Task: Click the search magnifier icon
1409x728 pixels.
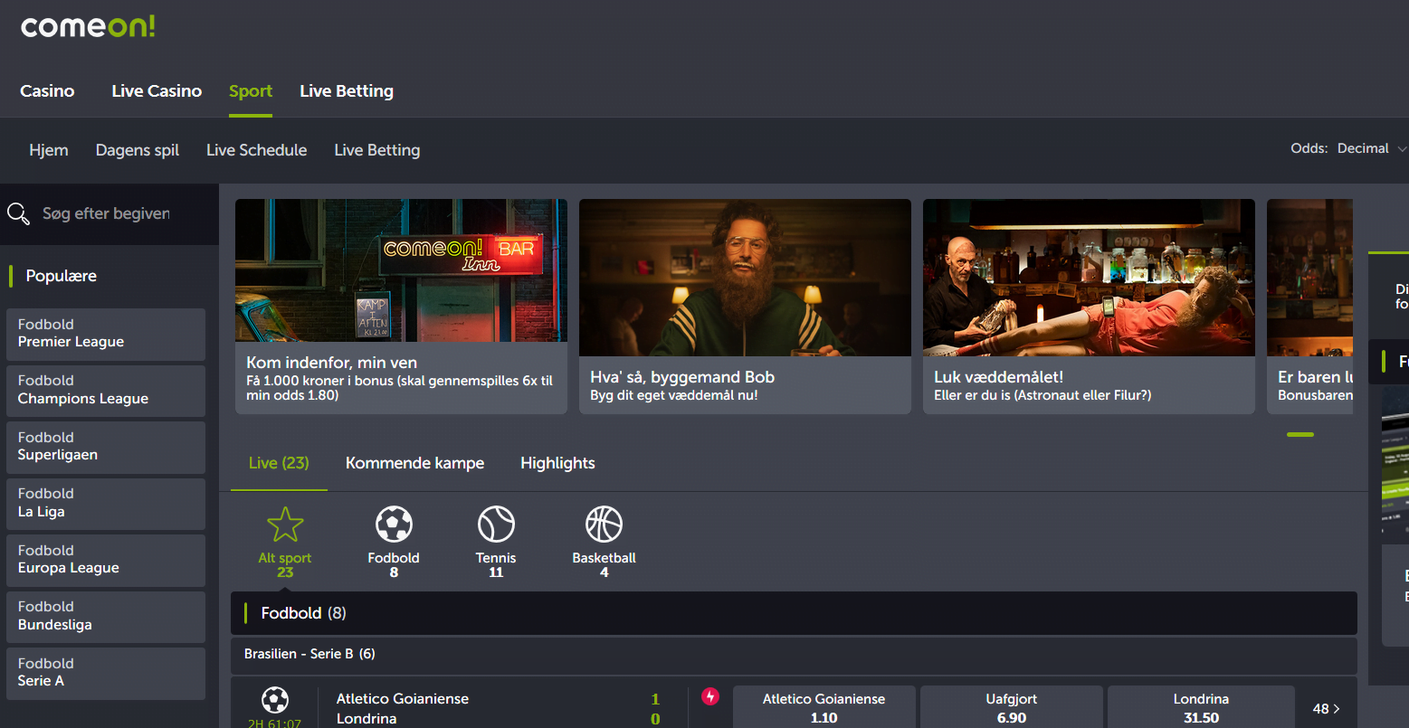Action: (18, 214)
